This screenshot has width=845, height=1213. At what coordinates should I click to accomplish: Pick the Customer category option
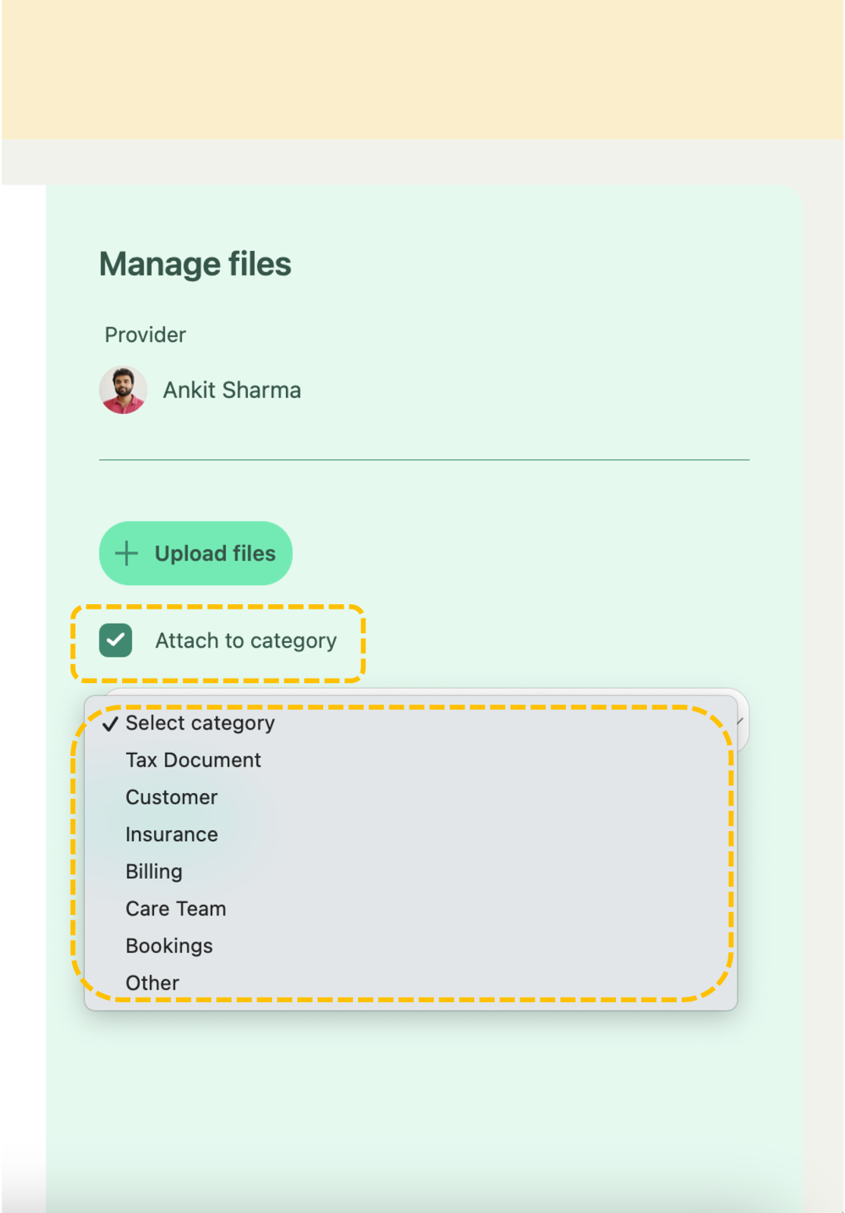click(x=410, y=798)
